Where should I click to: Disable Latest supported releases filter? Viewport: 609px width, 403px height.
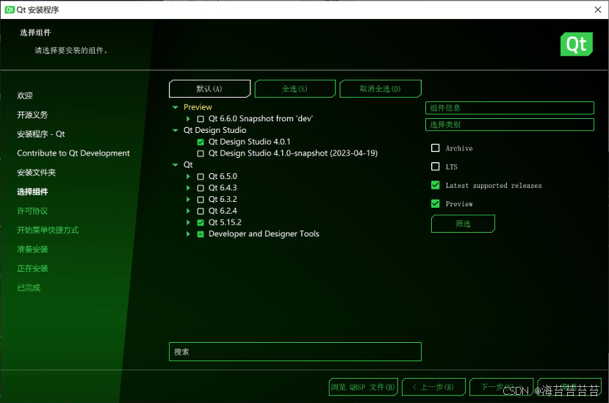pyautogui.click(x=436, y=185)
